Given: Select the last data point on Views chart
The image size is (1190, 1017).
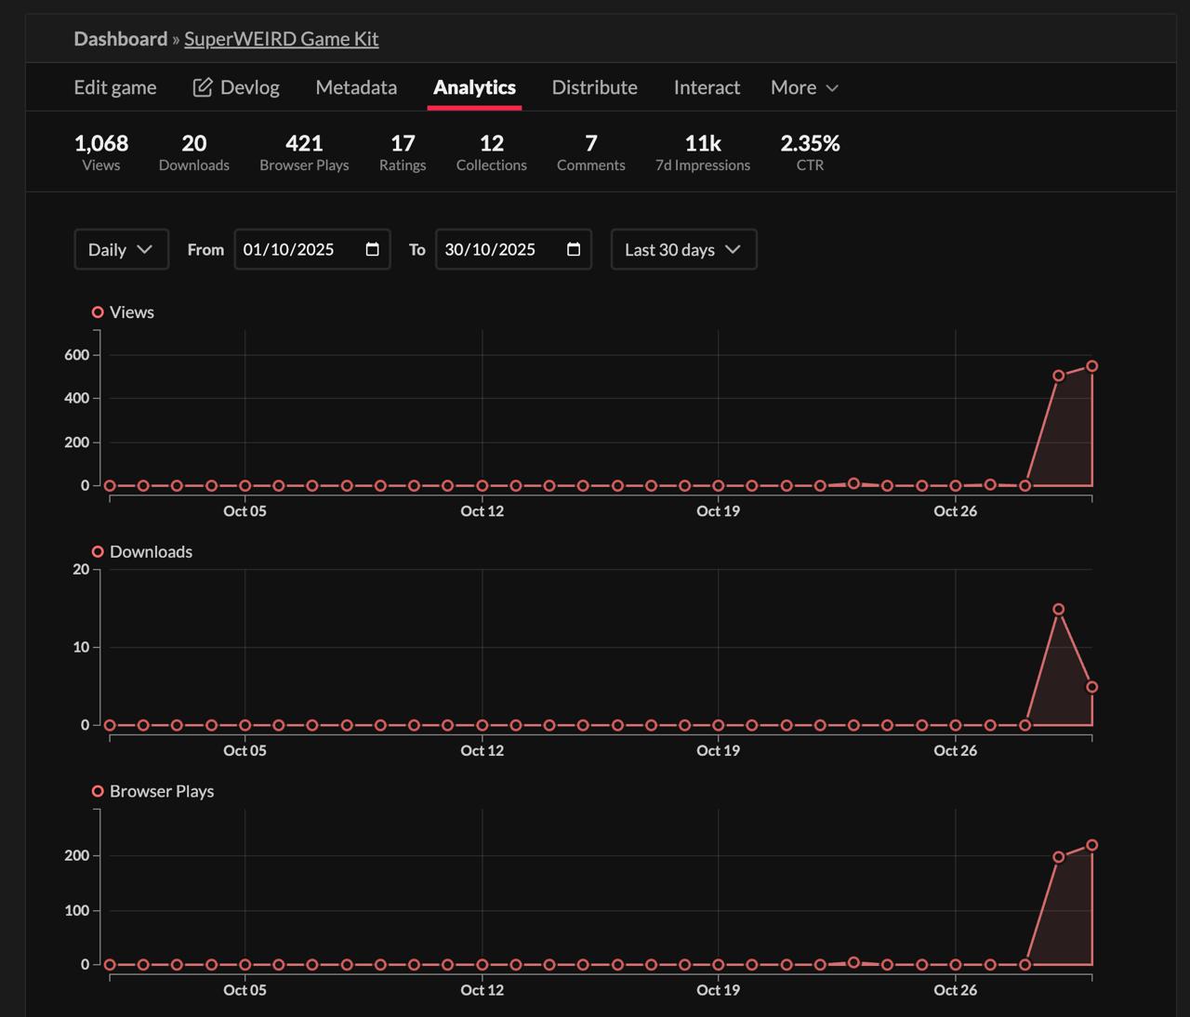Looking at the screenshot, I should tap(1092, 366).
